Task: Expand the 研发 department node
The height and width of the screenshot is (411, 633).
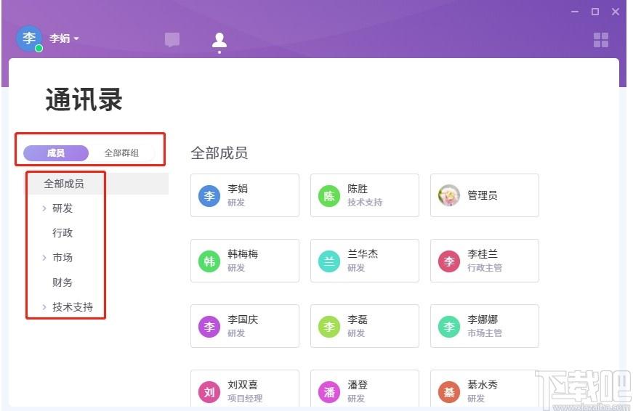Action: 44,208
